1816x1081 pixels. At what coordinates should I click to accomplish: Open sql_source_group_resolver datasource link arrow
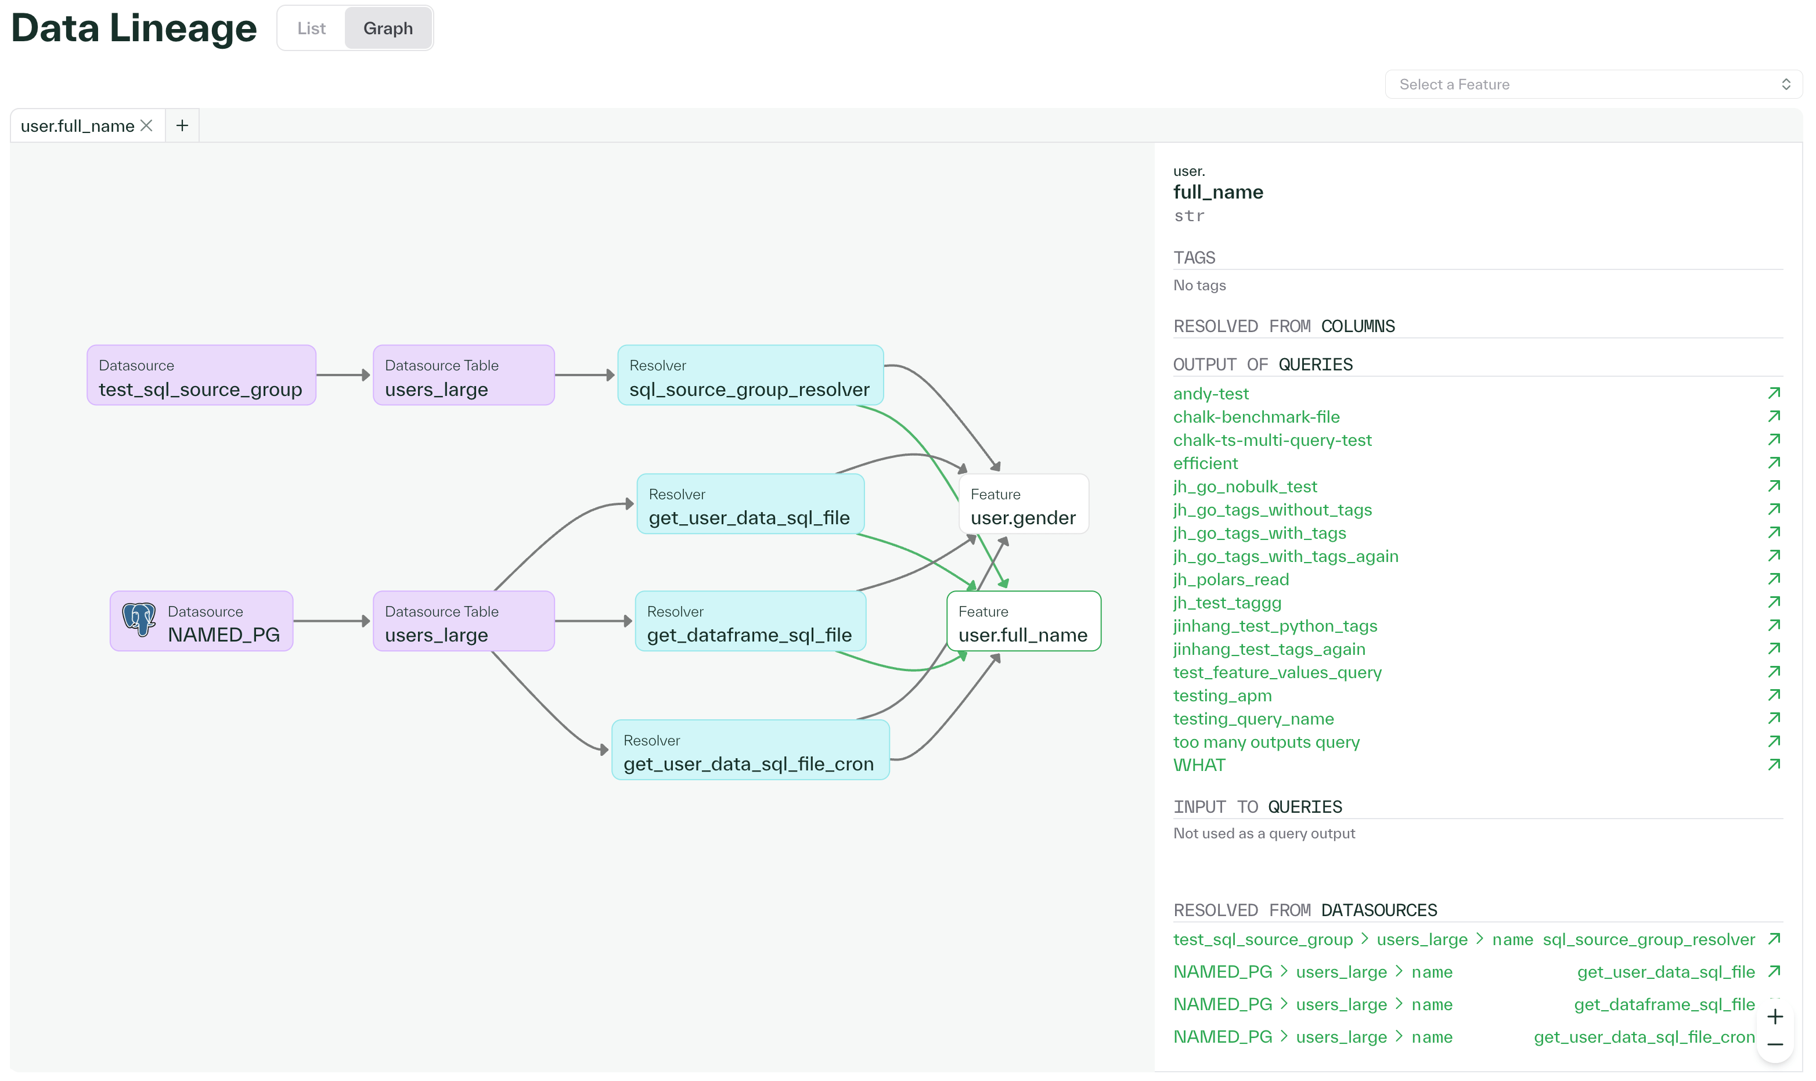coord(1775,939)
